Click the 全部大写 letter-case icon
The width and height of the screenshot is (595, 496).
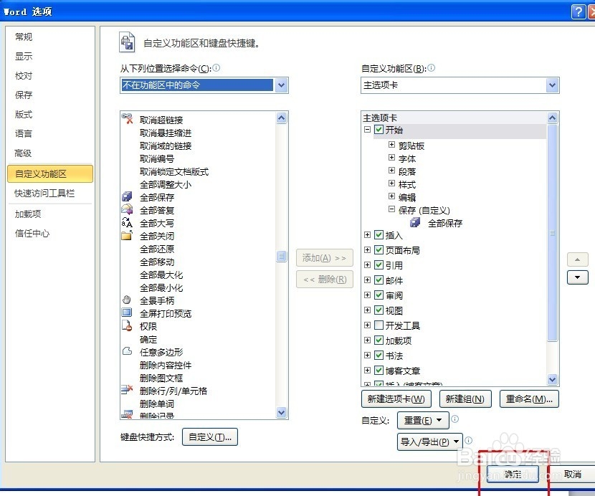pos(127,222)
